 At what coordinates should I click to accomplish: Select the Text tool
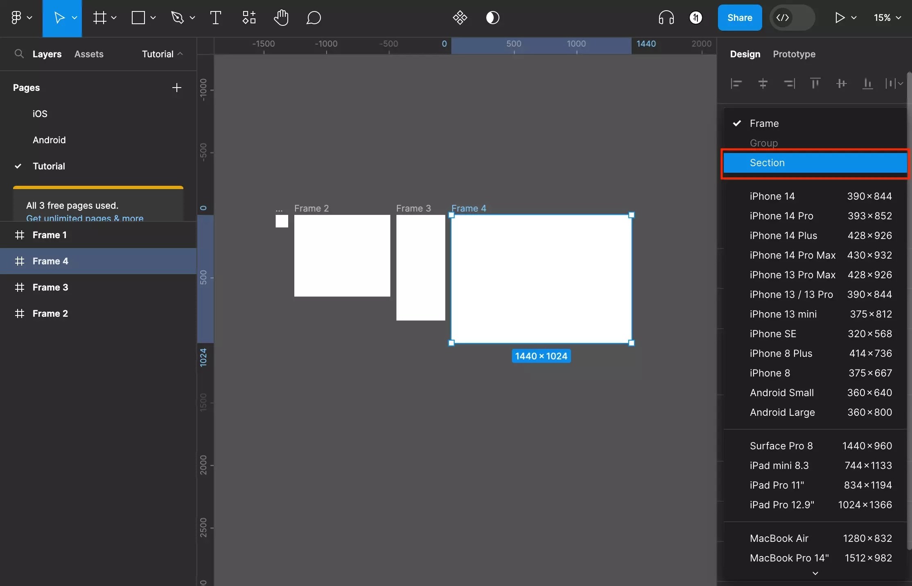215,18
